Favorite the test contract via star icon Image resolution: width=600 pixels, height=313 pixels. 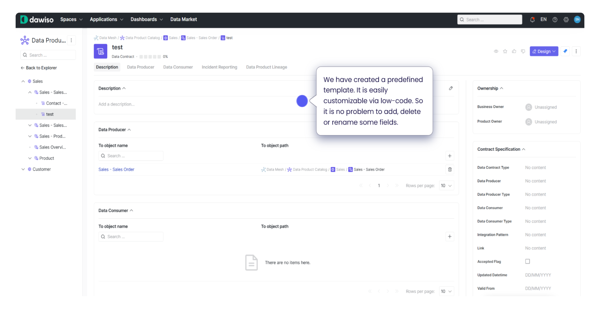(x=505, y=51)
